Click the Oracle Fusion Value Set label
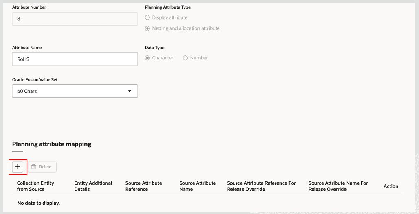This screenshot has height=214, width=419. pos(35,80)
